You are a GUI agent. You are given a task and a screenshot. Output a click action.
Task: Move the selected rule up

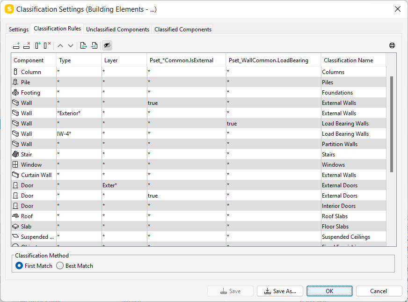60,45
